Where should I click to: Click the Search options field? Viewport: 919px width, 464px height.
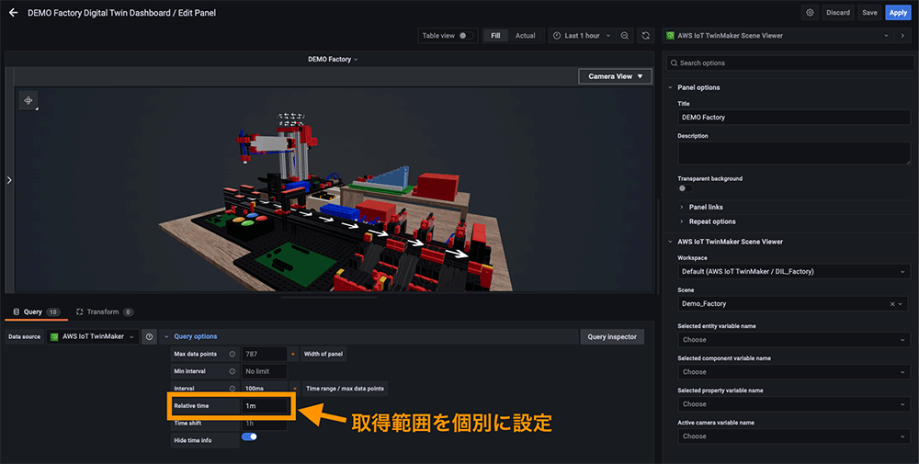pos(790,62)
